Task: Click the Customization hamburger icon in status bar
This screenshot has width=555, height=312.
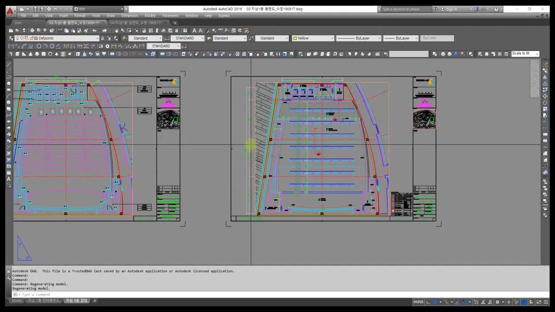Action: click(x=545, y=302)
